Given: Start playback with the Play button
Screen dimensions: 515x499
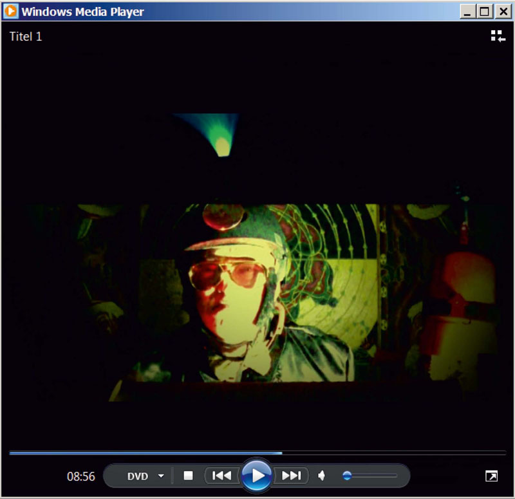Looking at the screenshot, I should [257, 475].
